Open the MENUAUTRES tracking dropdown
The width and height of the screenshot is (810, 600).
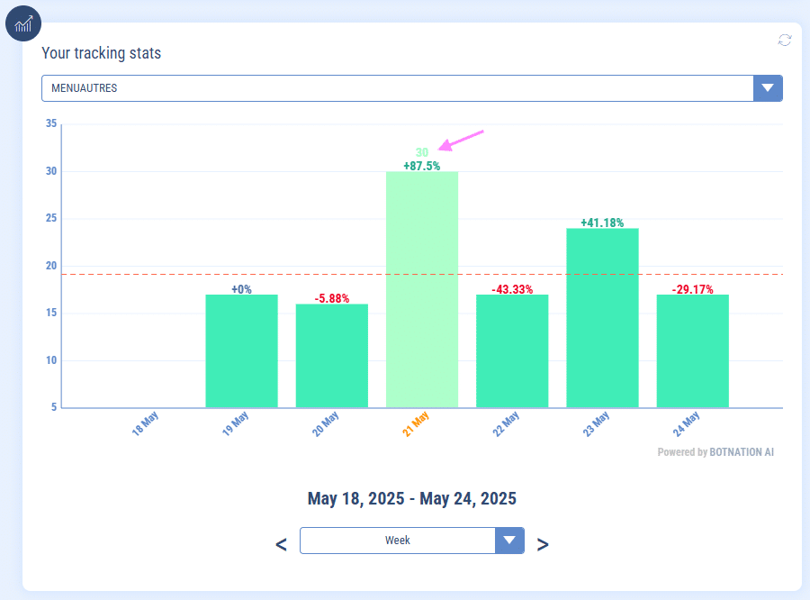[x=397, y=88]
